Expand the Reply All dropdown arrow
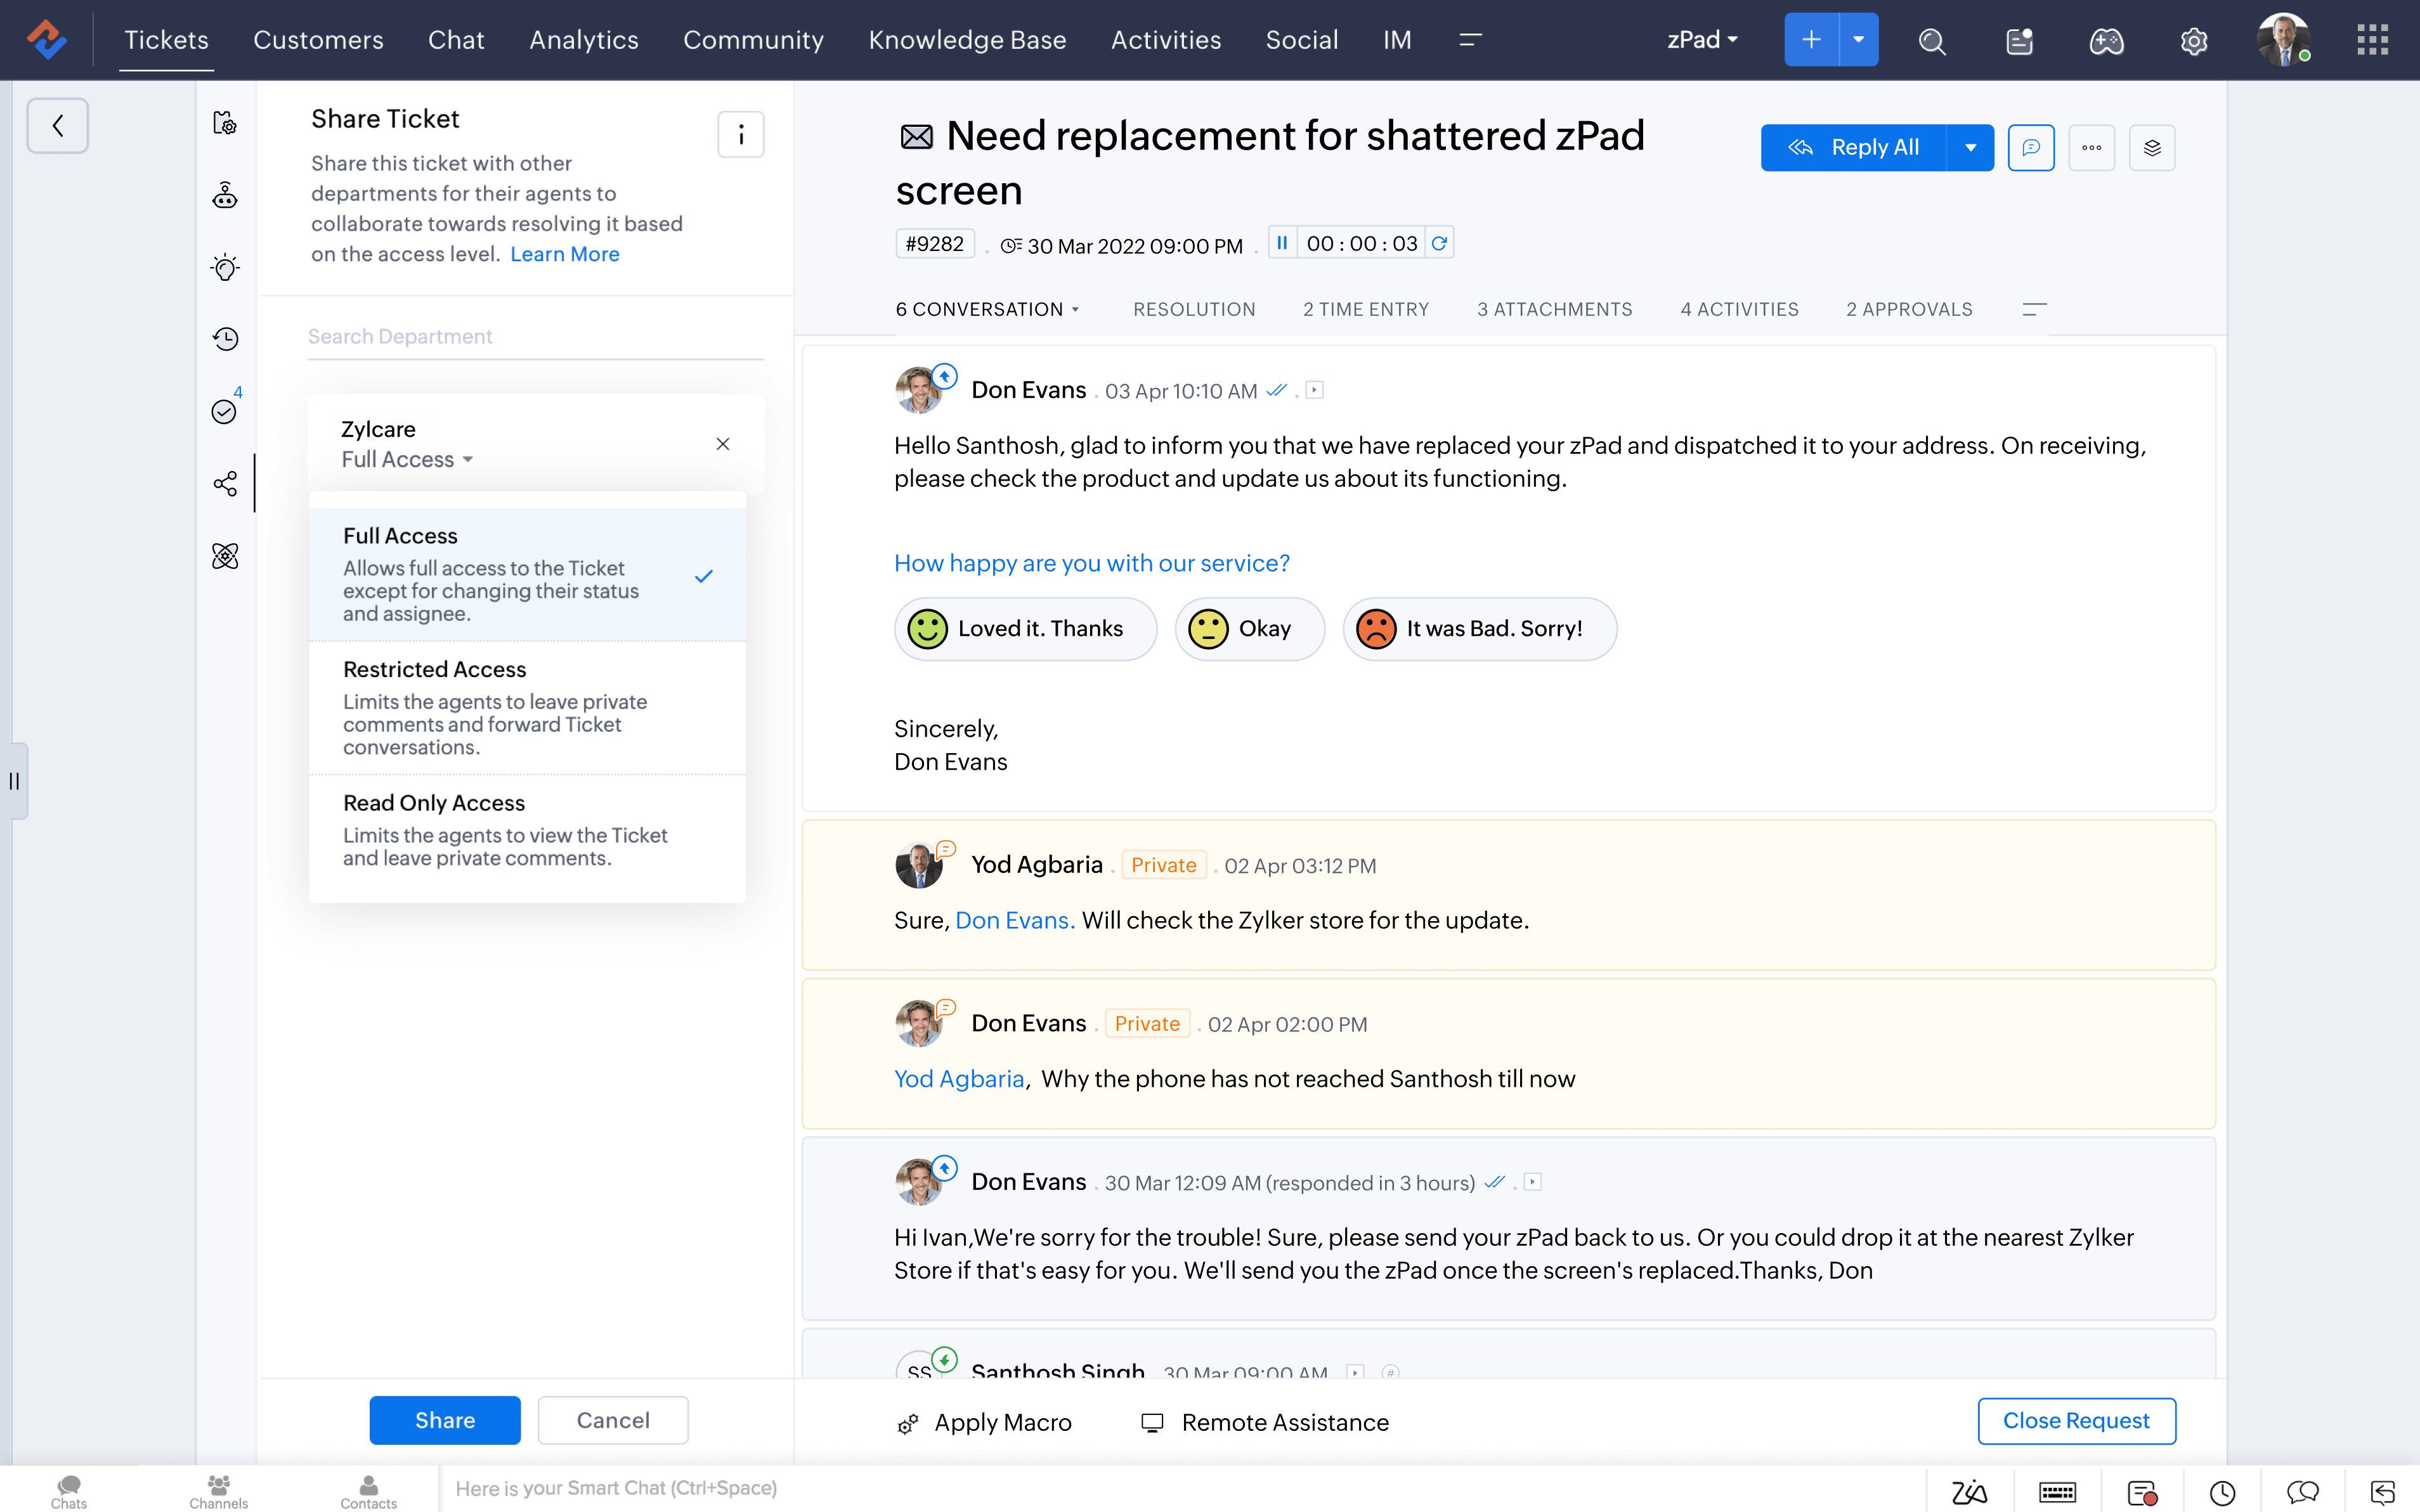This screenshot has width=2420, height=1512. click(1970, 146)
